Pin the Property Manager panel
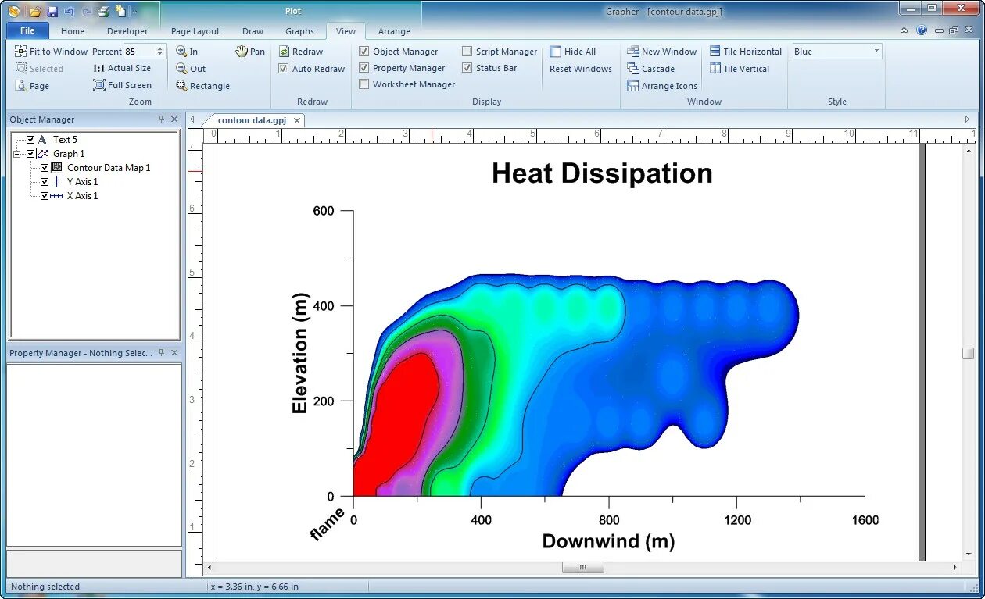This screenshot has height=599, width=985. 162,353
